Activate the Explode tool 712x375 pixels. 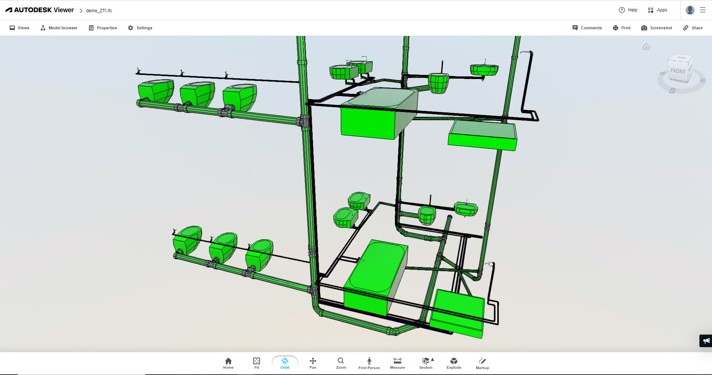coord(454,363)
